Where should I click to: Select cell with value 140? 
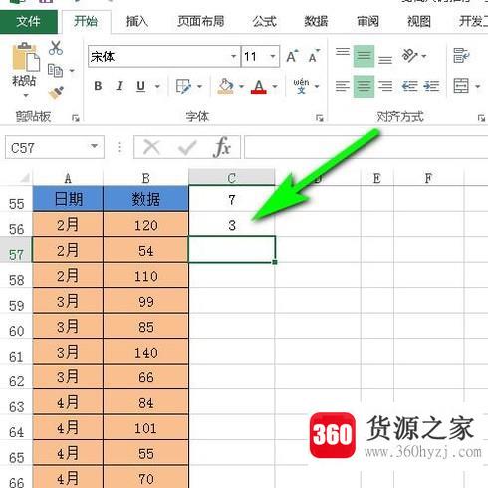pos(146,352)
